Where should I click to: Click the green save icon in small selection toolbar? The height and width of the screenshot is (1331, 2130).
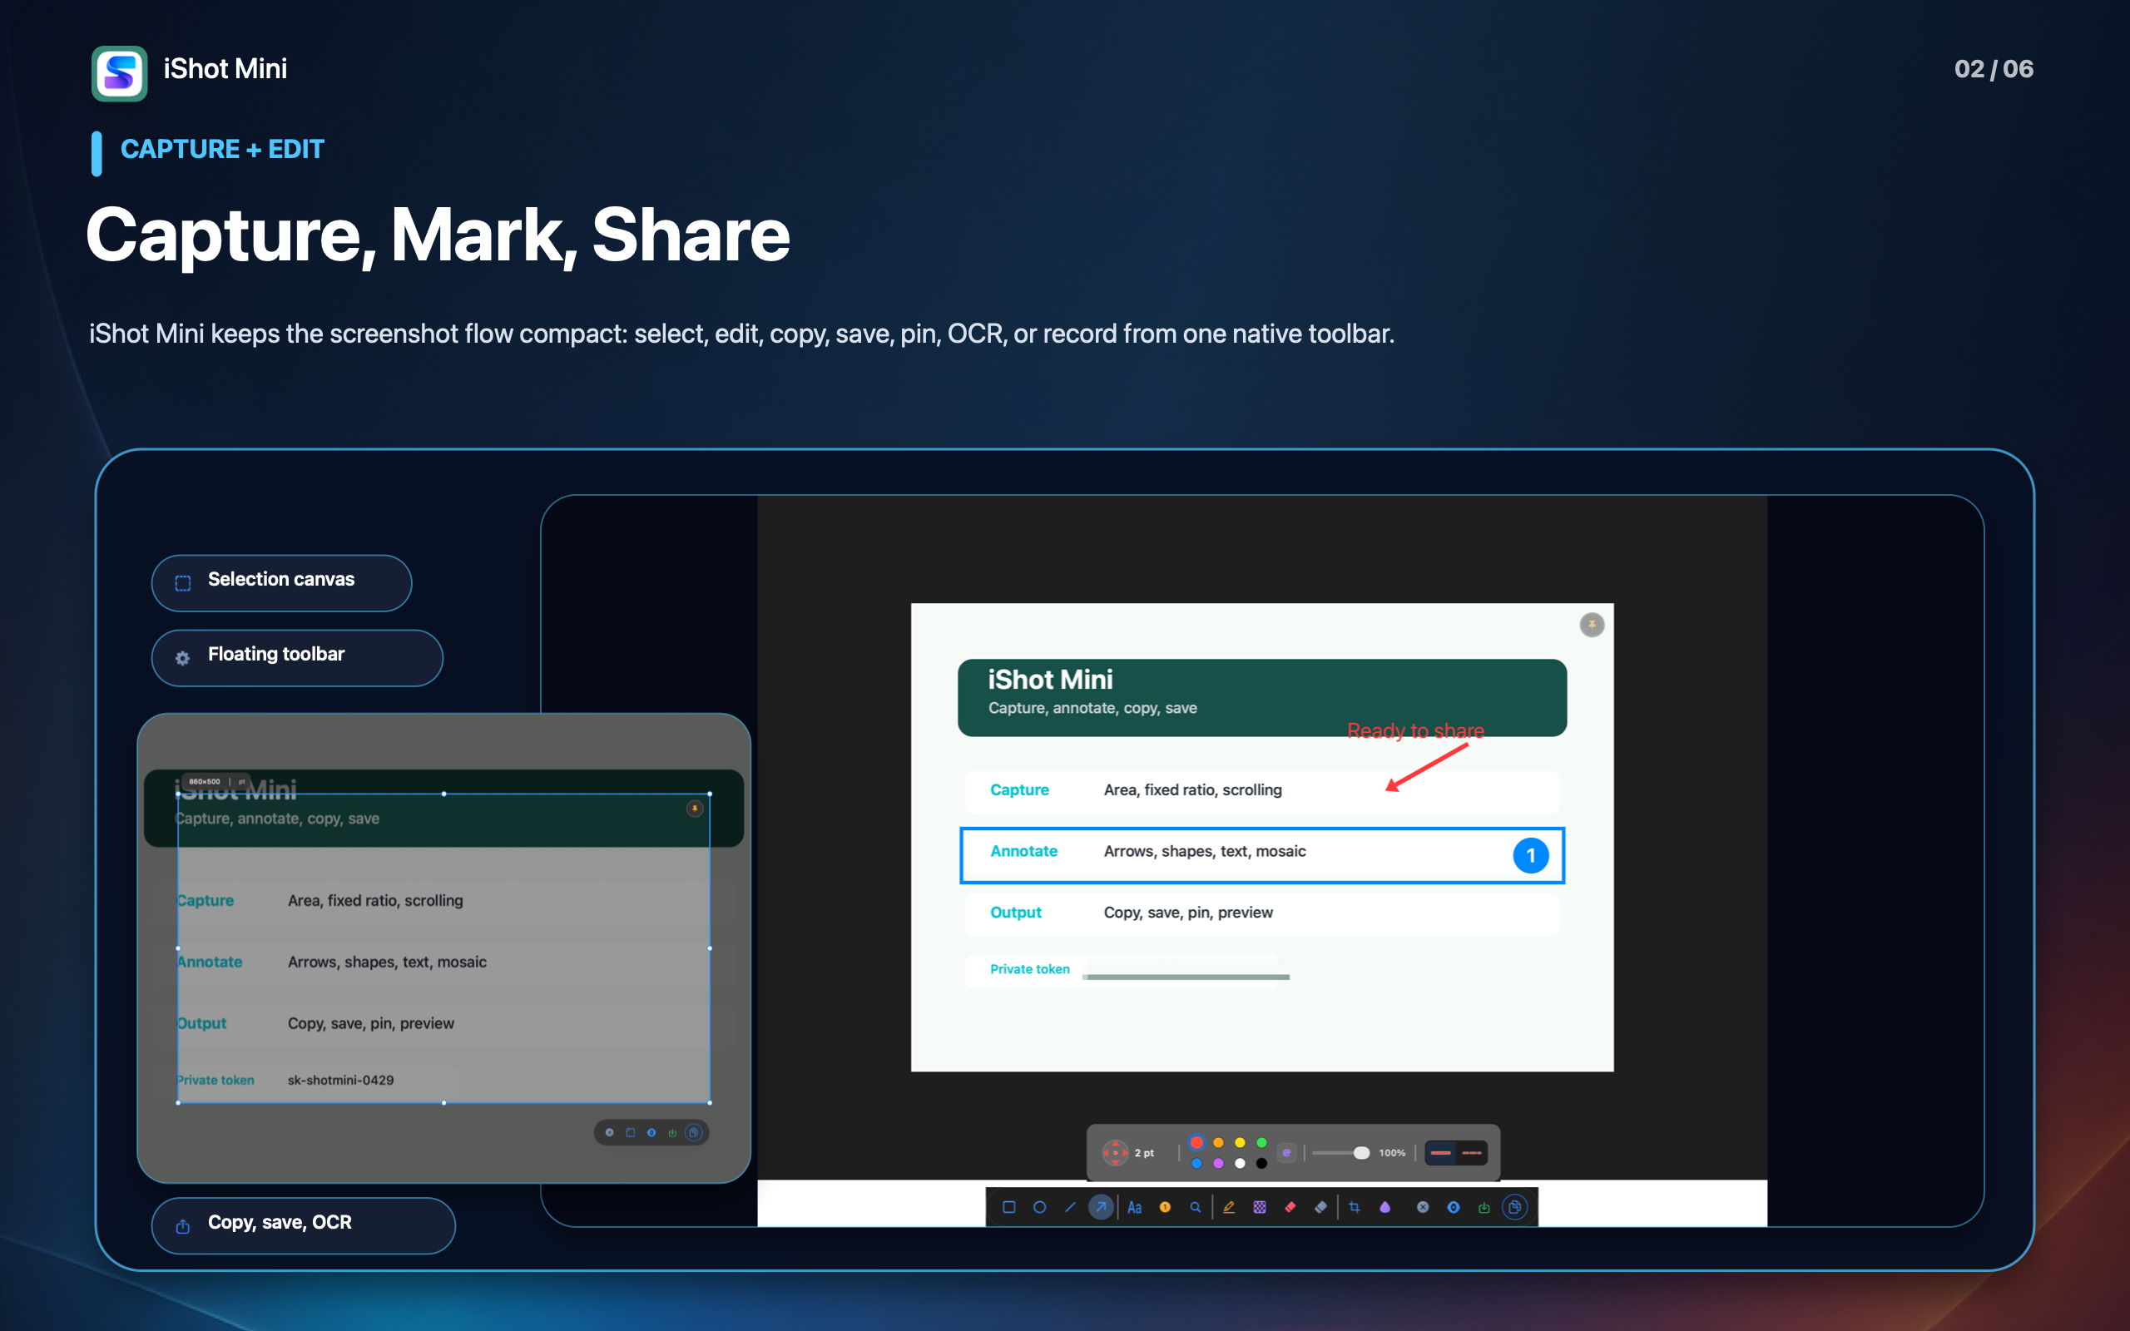pos(672,1132)
